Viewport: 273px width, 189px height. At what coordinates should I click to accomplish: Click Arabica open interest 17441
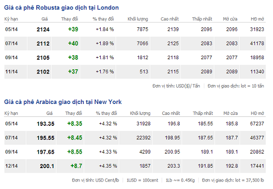257,166
